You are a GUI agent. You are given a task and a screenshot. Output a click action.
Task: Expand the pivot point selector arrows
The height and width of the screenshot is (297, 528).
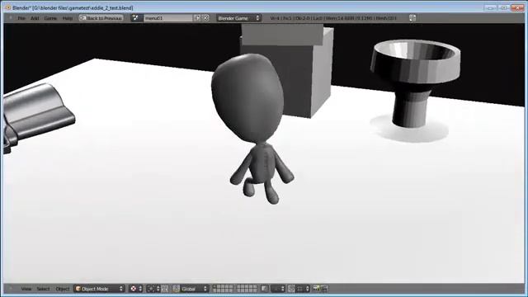pos(158,289)
